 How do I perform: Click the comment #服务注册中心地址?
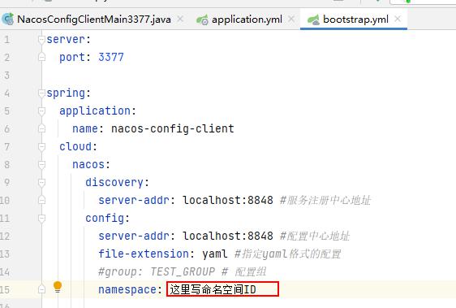(x=325, y=200)
